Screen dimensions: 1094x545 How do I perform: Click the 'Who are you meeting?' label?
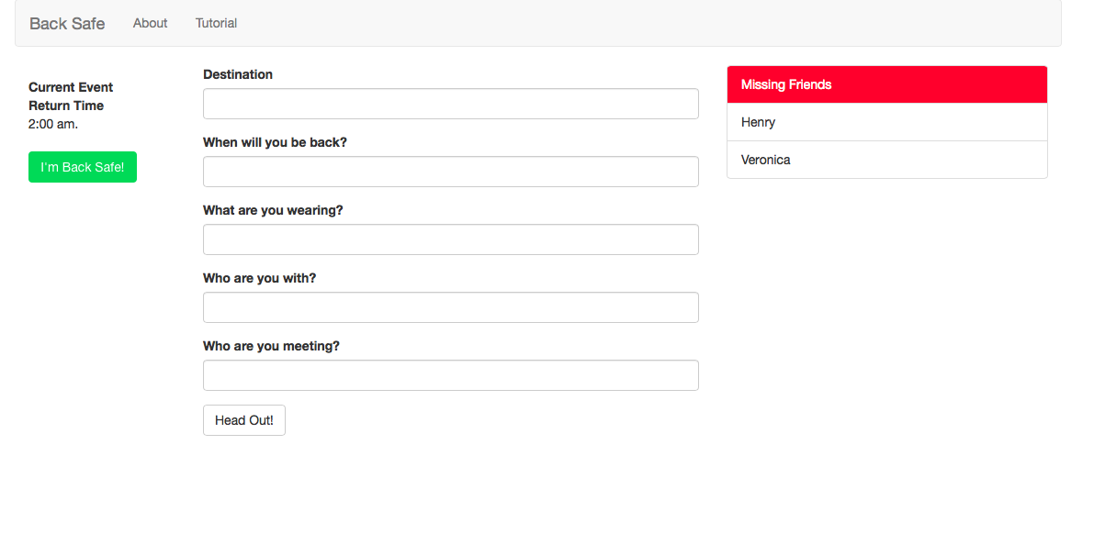click(x=271, y=346)
